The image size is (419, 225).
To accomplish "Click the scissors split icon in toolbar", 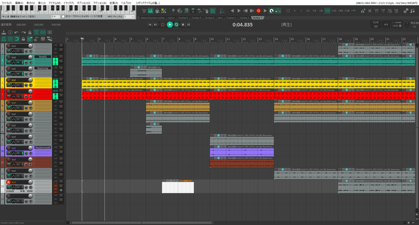I will coord(370,11).
